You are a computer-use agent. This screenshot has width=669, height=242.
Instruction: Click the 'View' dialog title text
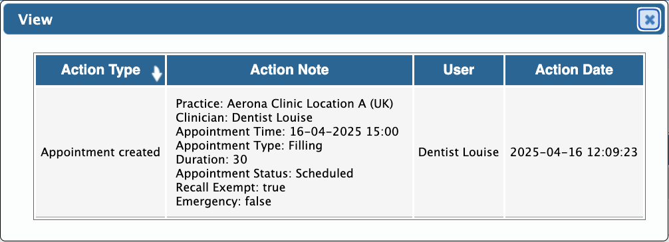click(x=35, y=20)
